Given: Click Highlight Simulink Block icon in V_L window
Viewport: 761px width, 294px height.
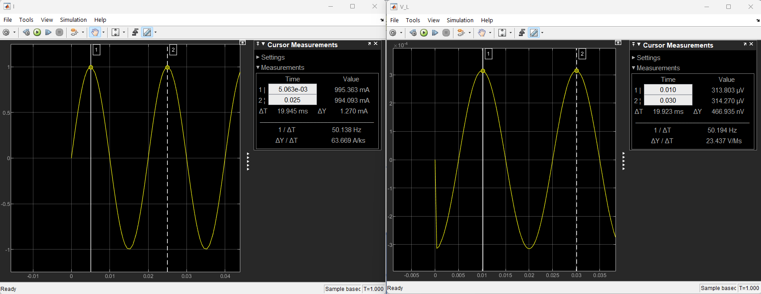Looking at the screenshot, I should pyautogui.click(x=461, y=32).
